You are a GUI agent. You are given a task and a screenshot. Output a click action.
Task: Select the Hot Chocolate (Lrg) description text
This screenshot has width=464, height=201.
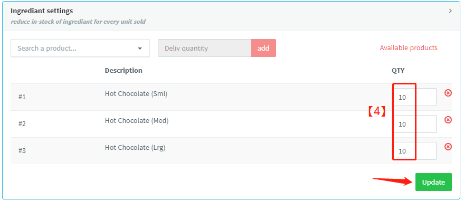[135, 148]
